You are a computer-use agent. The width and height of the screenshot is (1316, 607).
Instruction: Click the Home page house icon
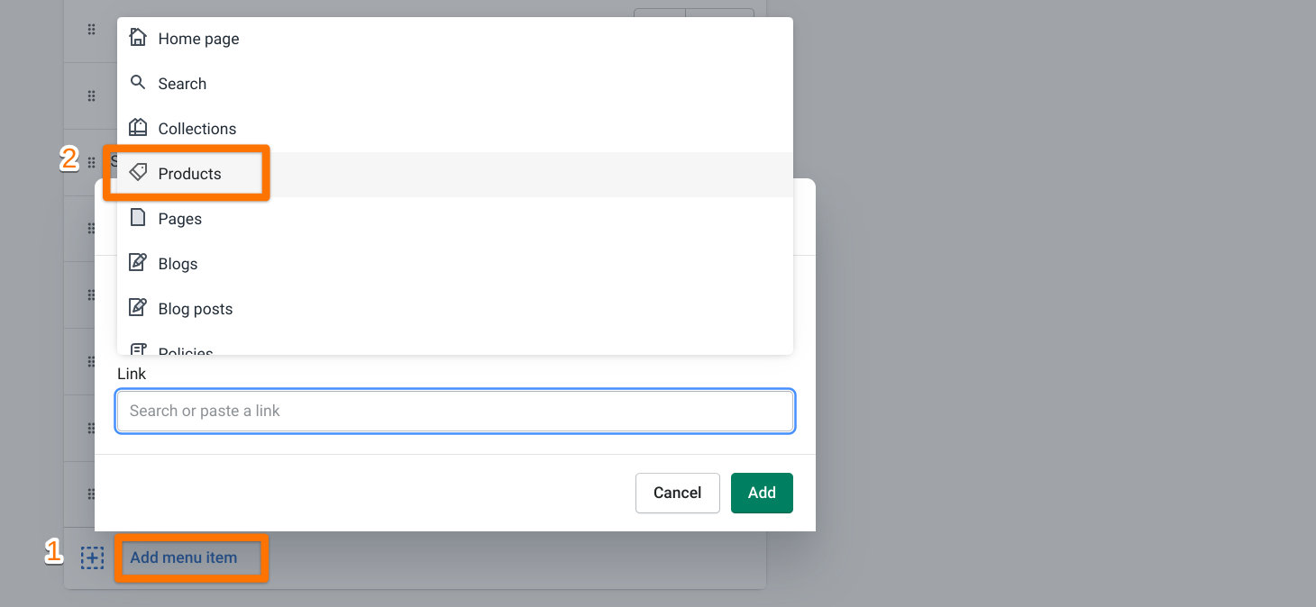click(138, 38)
